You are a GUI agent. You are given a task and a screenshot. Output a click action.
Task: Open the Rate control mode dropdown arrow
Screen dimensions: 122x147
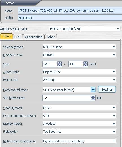(93, 90)
